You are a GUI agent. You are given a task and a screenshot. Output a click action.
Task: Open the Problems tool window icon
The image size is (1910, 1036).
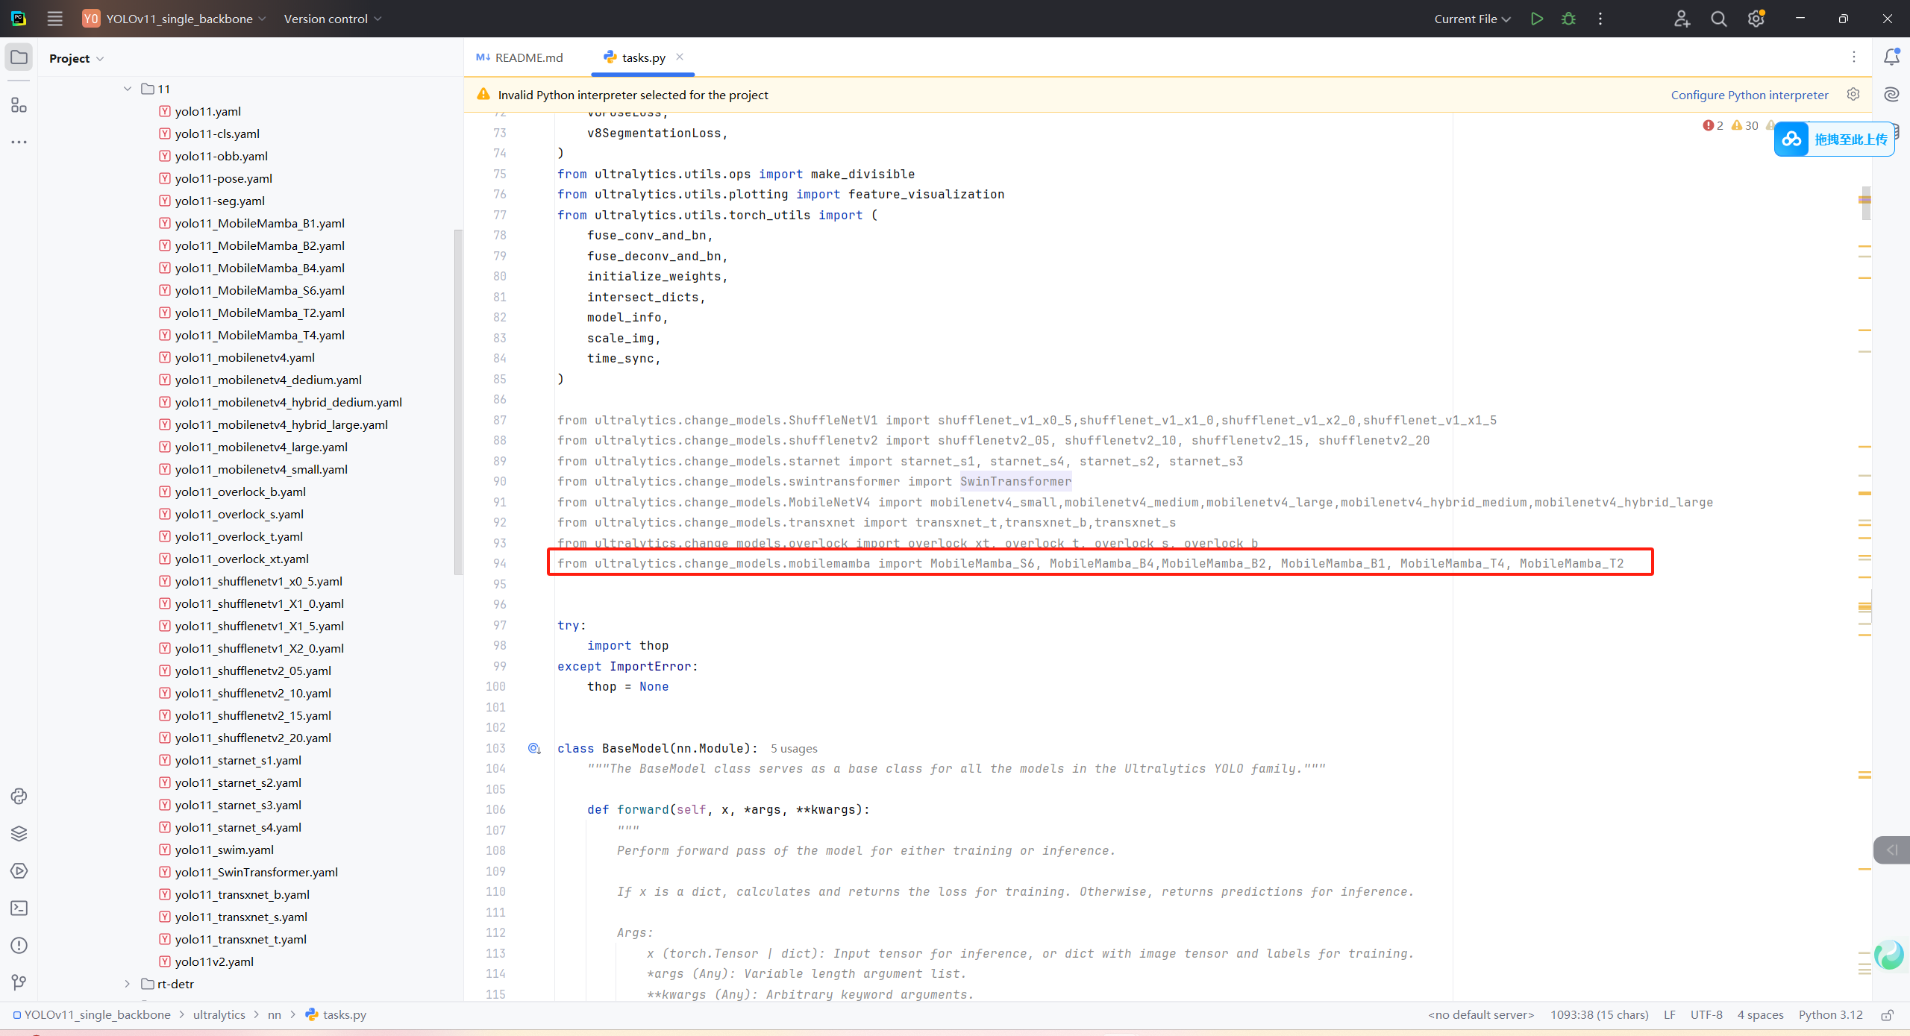coord(19,945)
